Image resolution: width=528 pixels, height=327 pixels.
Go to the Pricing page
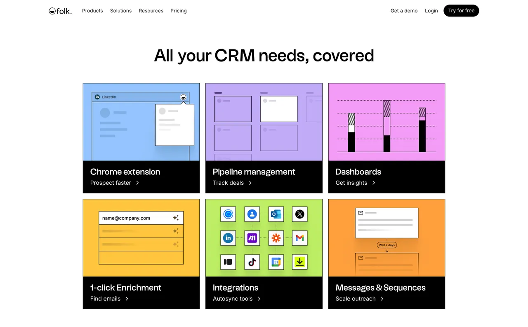click(x=179, y=11)
